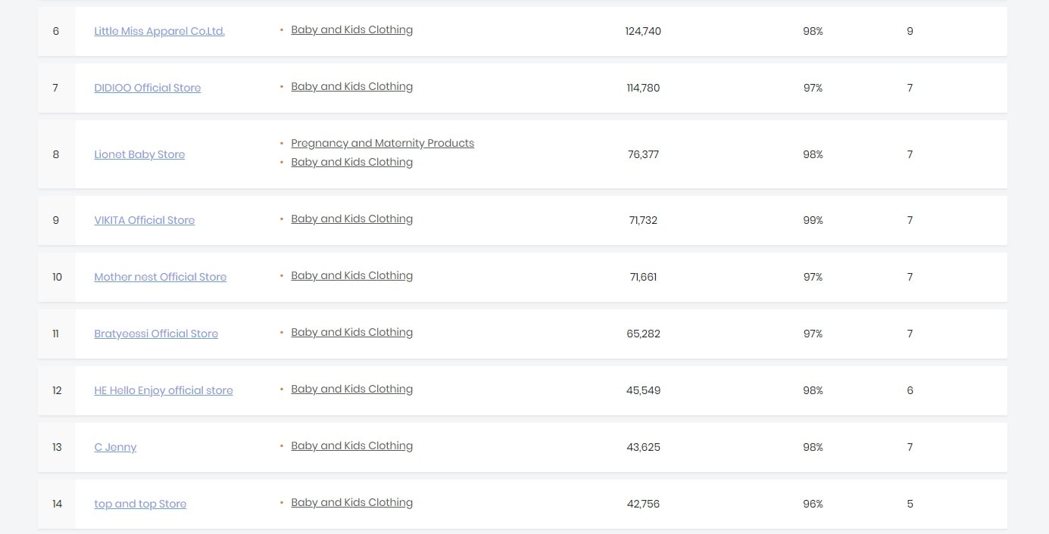
Task: Select Pregnancy and Maternity Products category
Action: click(382, 143)
